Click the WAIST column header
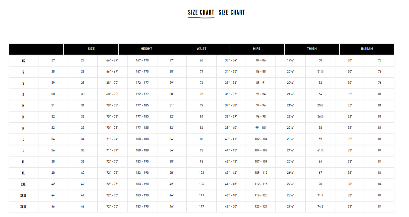 202,49
